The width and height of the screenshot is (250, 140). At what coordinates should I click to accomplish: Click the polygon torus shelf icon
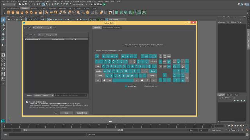[x=31, y=12]
